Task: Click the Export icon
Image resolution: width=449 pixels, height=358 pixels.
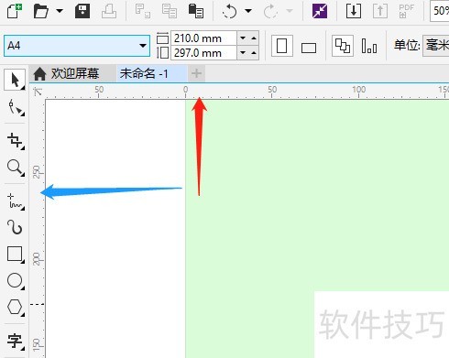Action: click(x=380, y=11)
